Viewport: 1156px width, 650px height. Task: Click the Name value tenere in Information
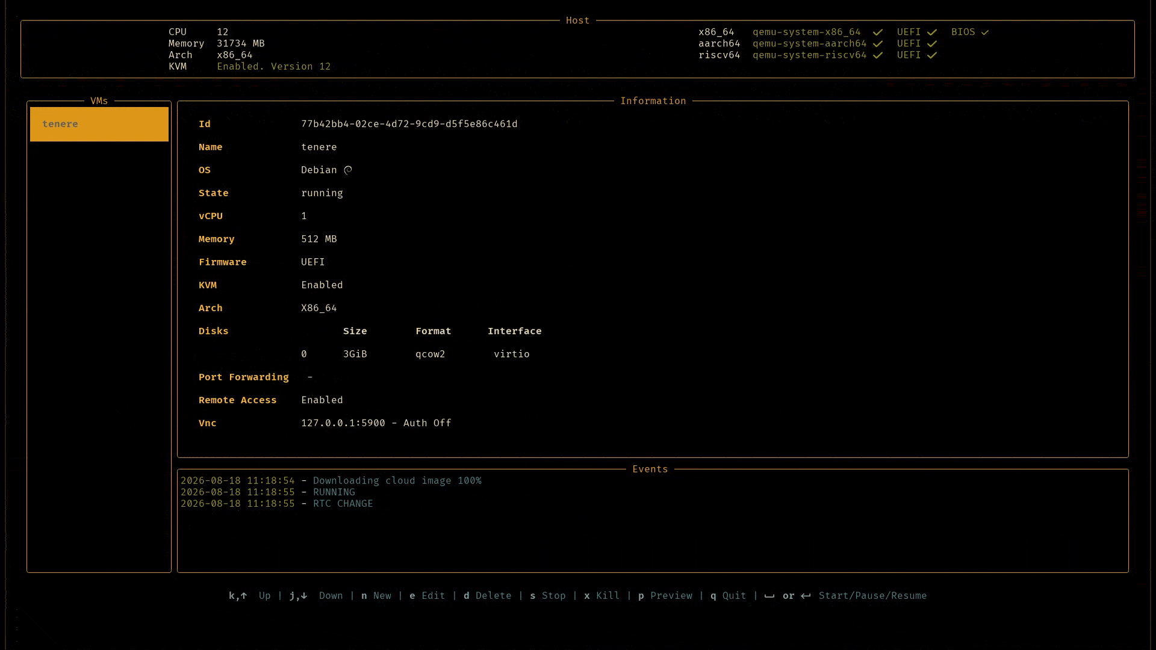pyautogui.click(x=319, y=147)
